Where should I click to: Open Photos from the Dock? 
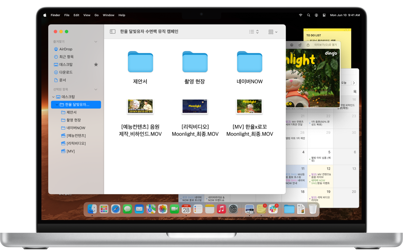[x=163, y=209]
